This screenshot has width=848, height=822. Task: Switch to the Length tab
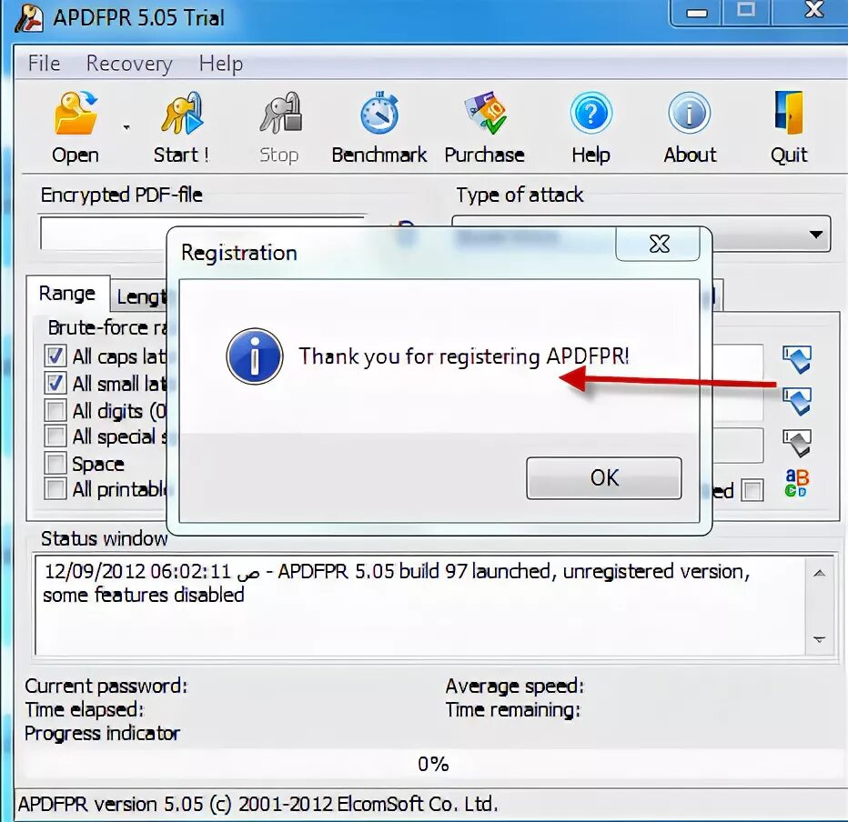[142, 296]
